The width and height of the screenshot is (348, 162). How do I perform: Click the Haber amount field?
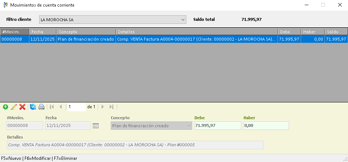coord(266,126)
